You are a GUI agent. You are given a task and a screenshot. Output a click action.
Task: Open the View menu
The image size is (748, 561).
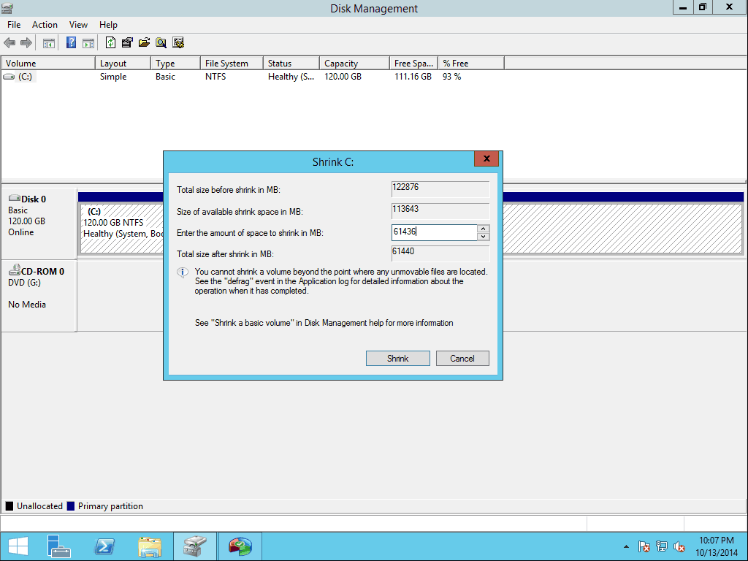(78, 25)
